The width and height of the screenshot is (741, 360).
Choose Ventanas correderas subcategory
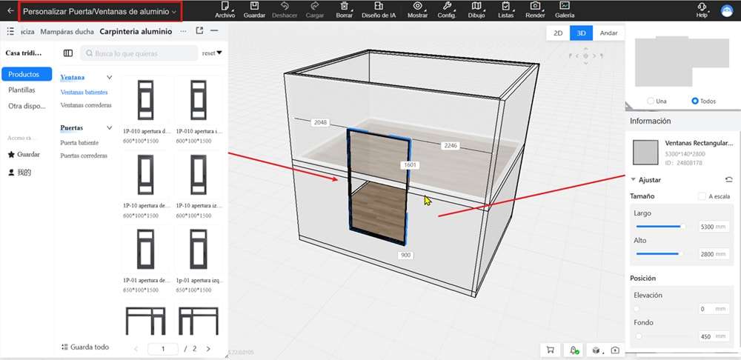pos(86,105)
